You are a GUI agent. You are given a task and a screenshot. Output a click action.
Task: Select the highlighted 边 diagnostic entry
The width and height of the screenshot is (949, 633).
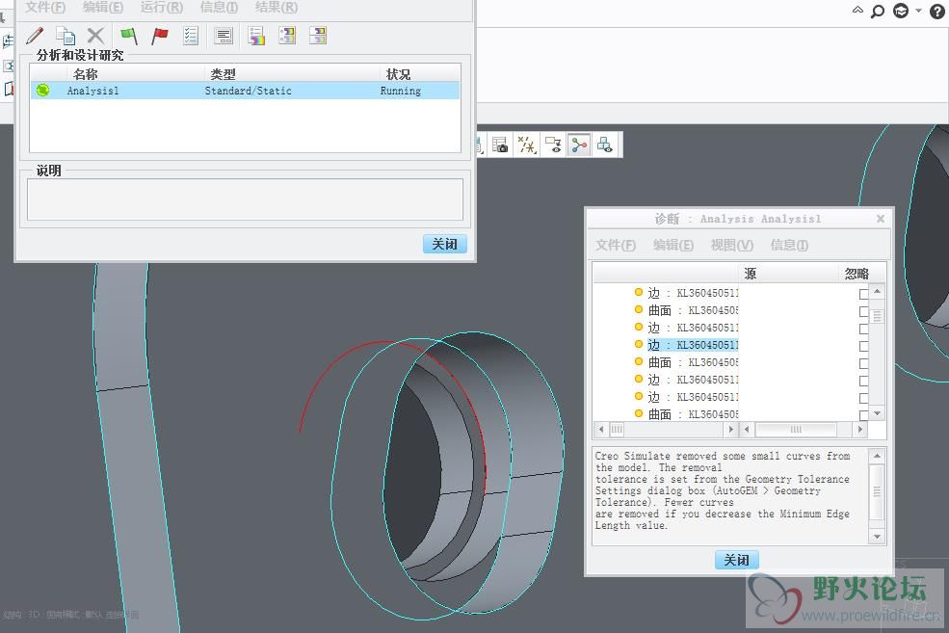pyautogui.click(x=693, y=345)
